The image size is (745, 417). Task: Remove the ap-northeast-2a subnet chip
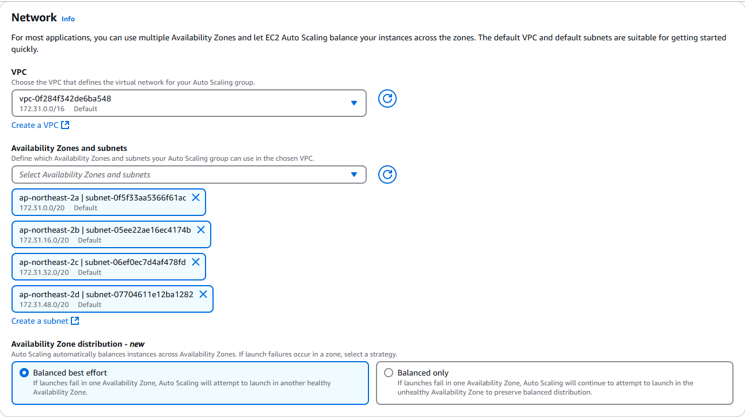pyautogui.click(x=196, y=198)
